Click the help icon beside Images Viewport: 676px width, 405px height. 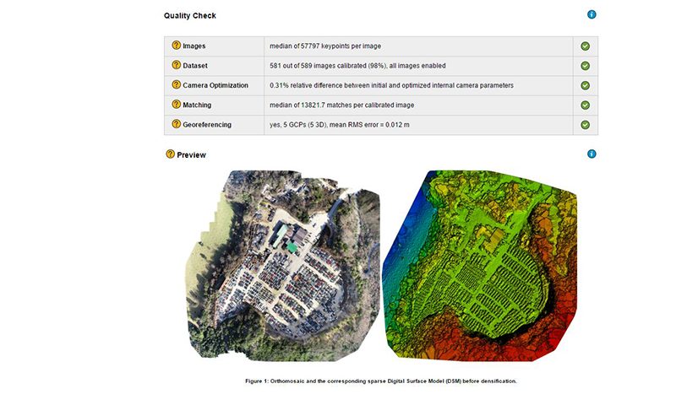[177, 46]
